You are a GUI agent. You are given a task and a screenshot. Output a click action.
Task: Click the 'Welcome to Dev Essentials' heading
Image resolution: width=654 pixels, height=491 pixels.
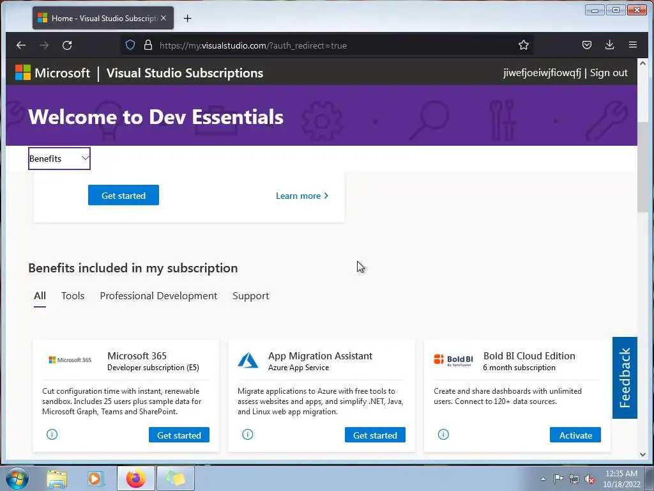[x=156, y=117]
